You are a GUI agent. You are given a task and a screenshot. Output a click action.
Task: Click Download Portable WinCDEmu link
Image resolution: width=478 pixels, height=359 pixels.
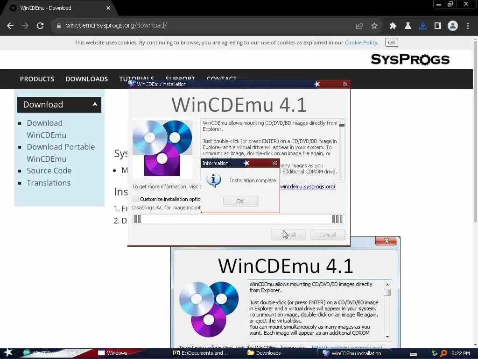tap(61, 153)
